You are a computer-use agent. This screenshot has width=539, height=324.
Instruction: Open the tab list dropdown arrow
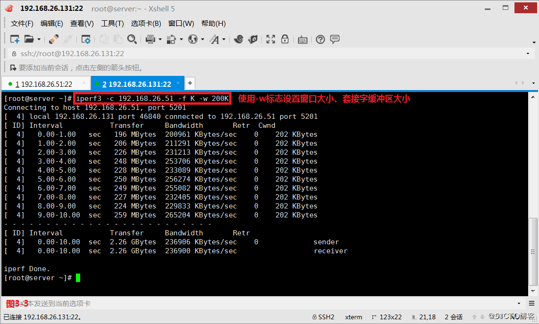pyautogui.click(x=533, y=83)
